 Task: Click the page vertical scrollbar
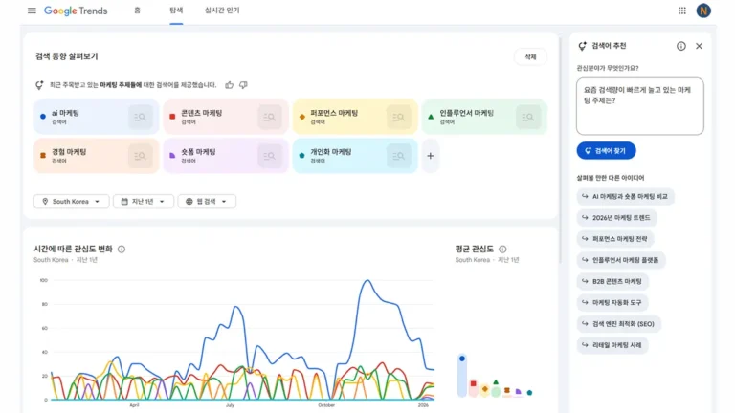click(x=560, y=150)
